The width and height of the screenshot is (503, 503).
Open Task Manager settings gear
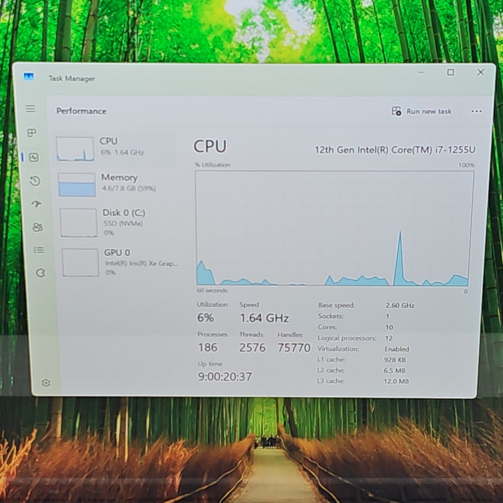(46, 383)
